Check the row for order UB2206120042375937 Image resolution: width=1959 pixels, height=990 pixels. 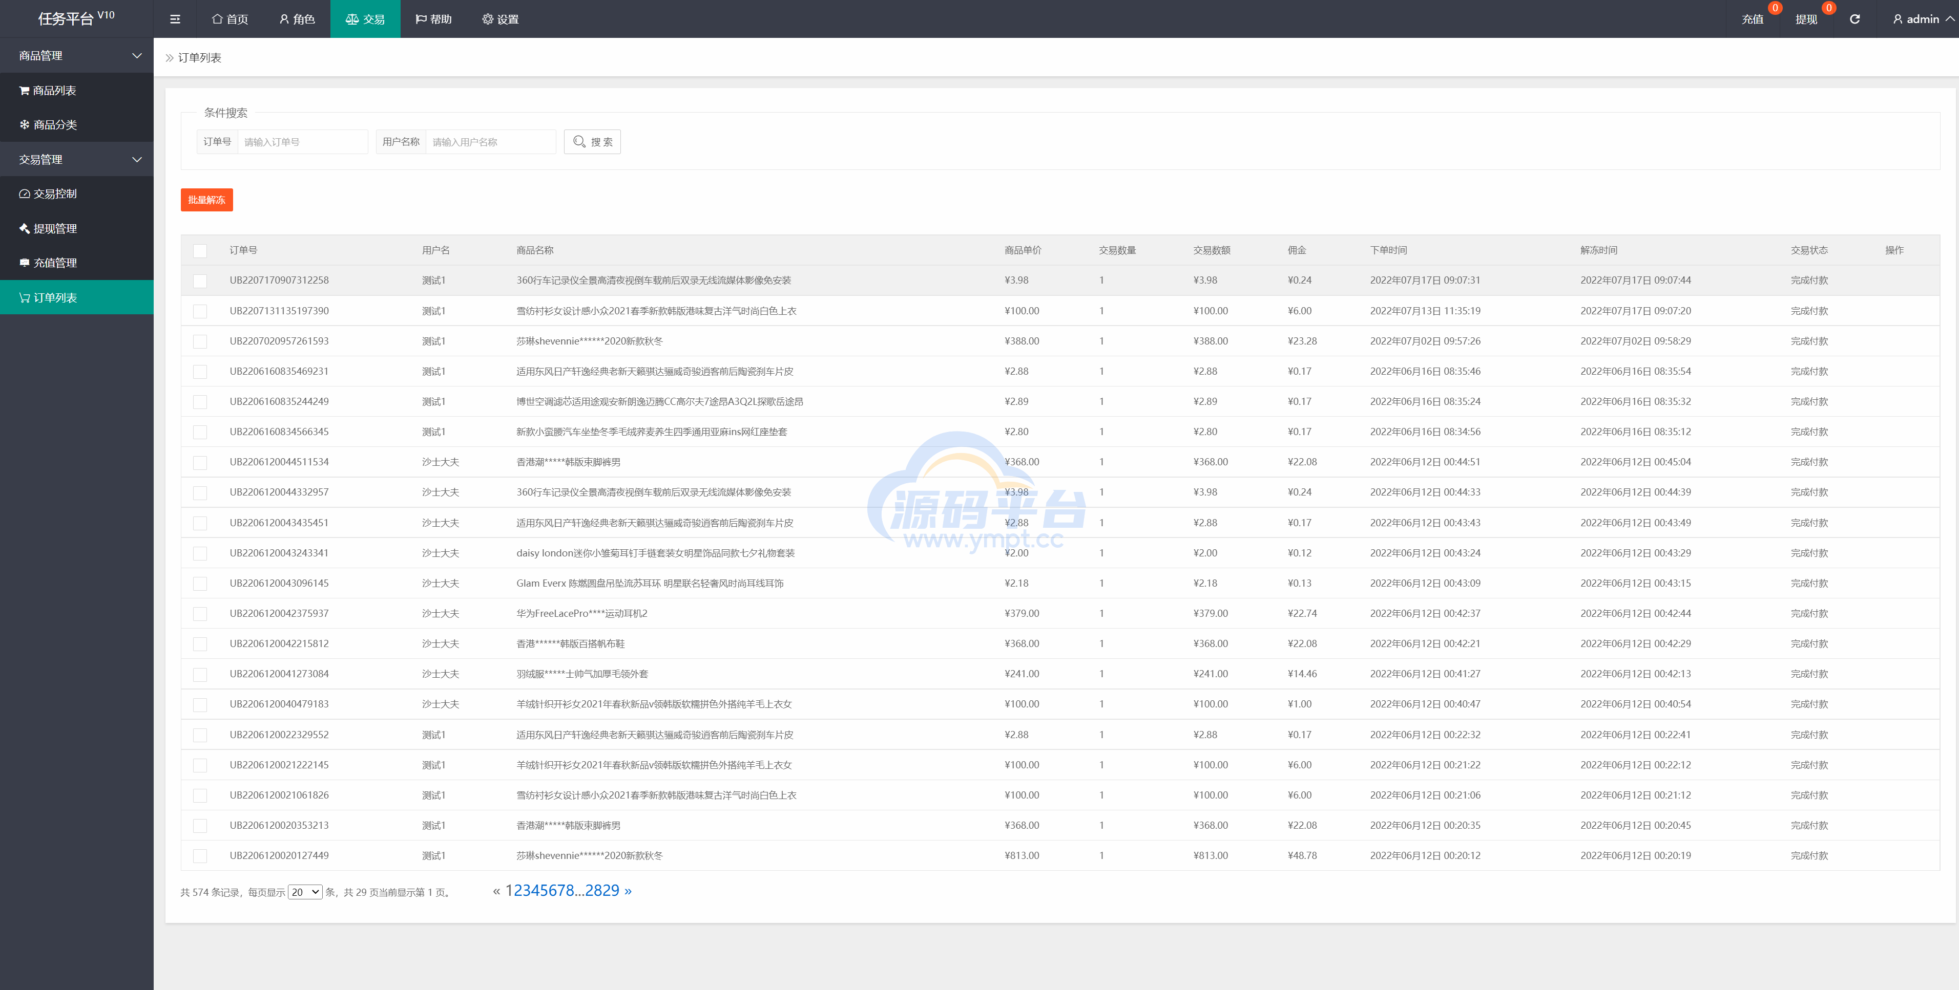(x=200, y=614)
